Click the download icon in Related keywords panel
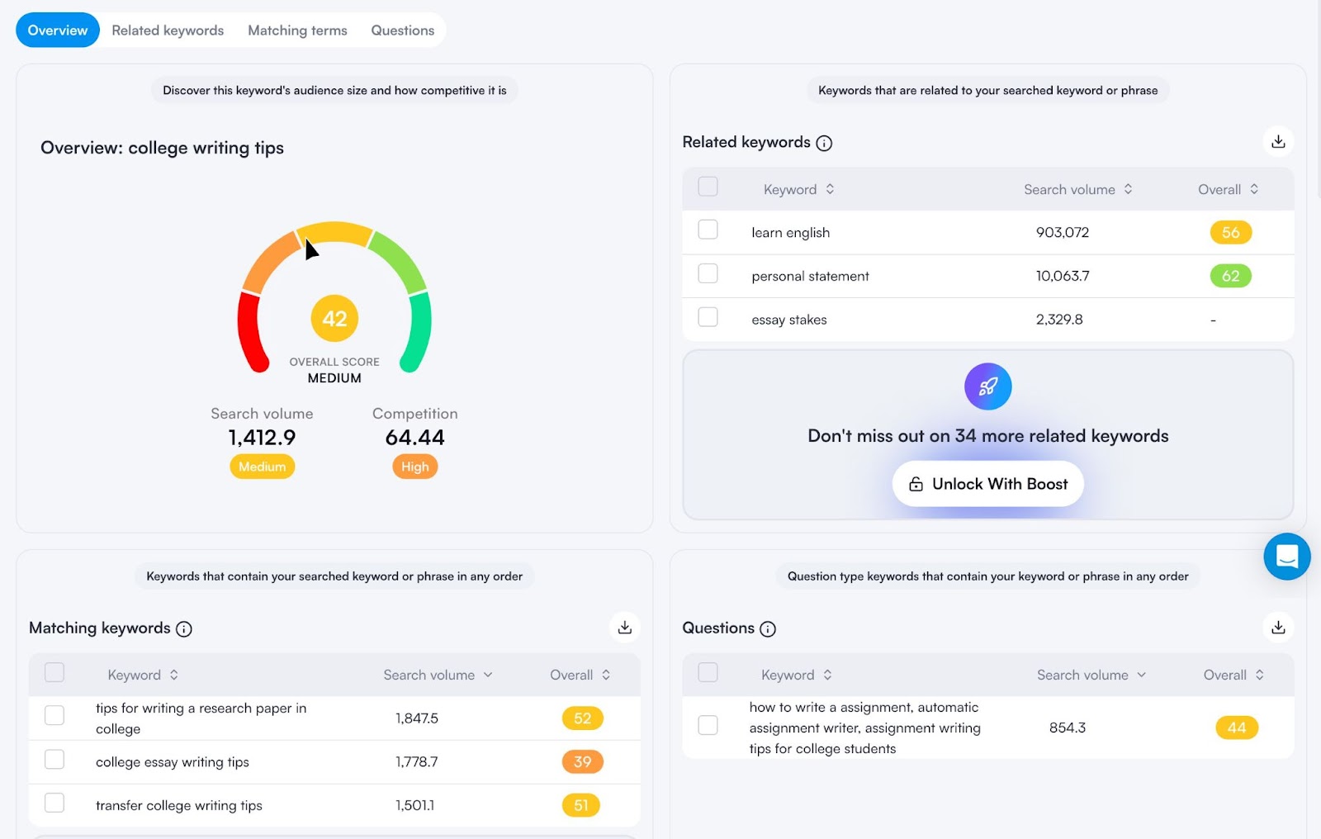This screenshot has width=1321, height=839. coord(1278,141)
